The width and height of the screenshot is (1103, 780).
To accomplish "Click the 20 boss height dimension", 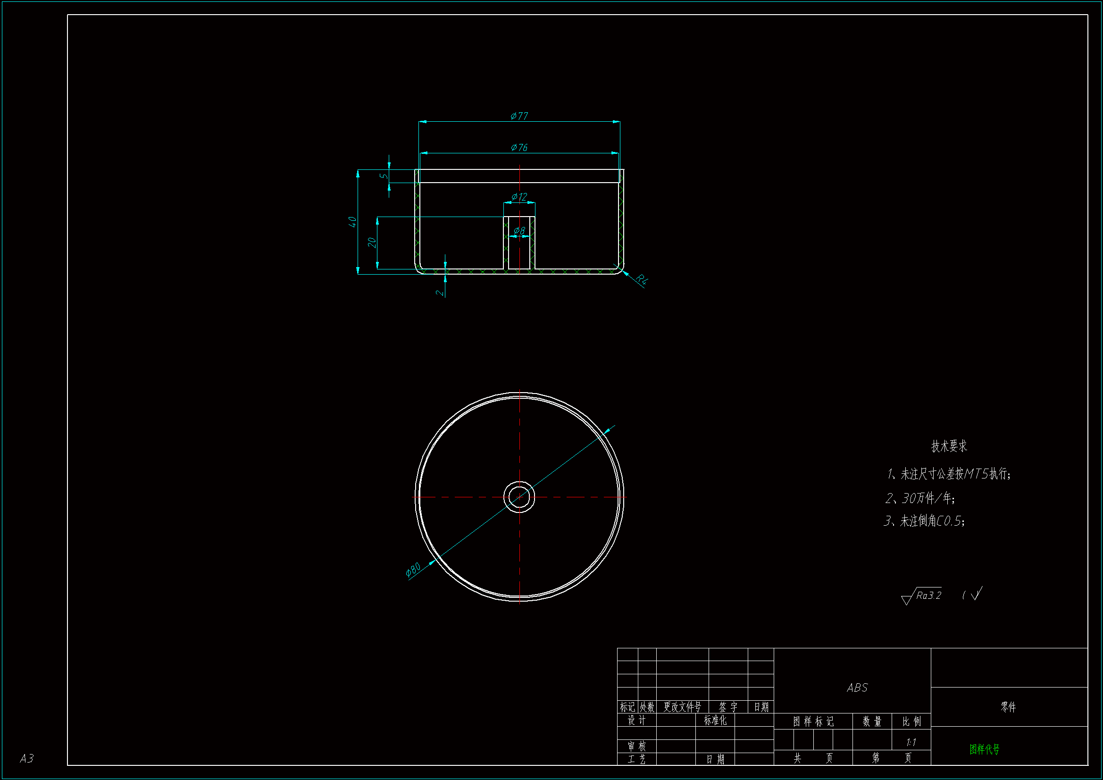I will click(x=371, y=242).
